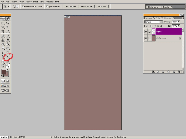The width and height of the screenshot is (186, 139).
Task: Select the Pen tool
Action: [x=3, y=57]
